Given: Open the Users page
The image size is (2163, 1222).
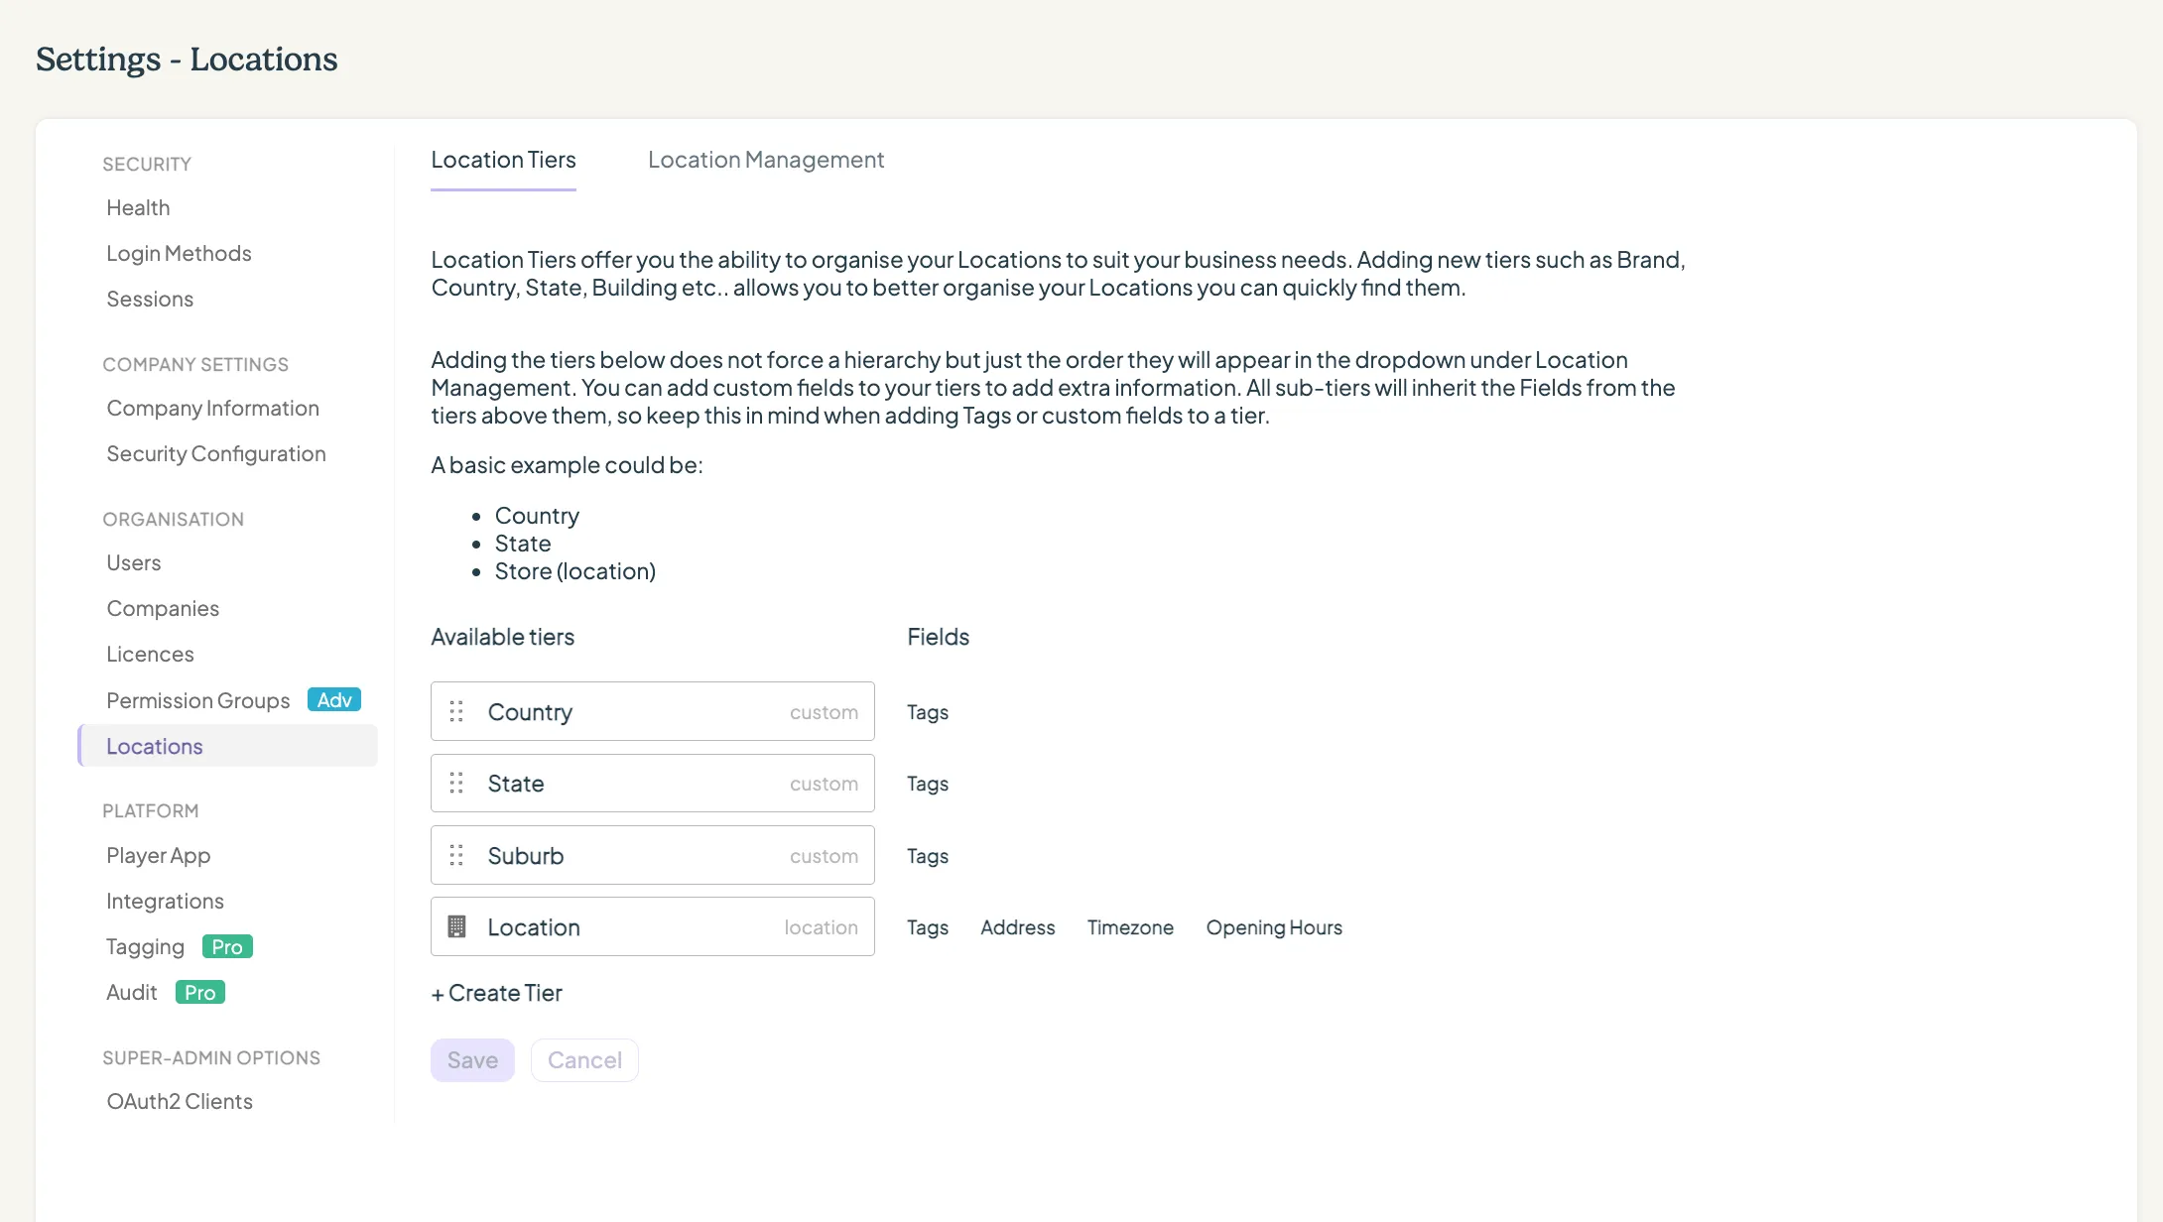Looking at the screenshot, I should pyautogui.click(x=134, y=562).
